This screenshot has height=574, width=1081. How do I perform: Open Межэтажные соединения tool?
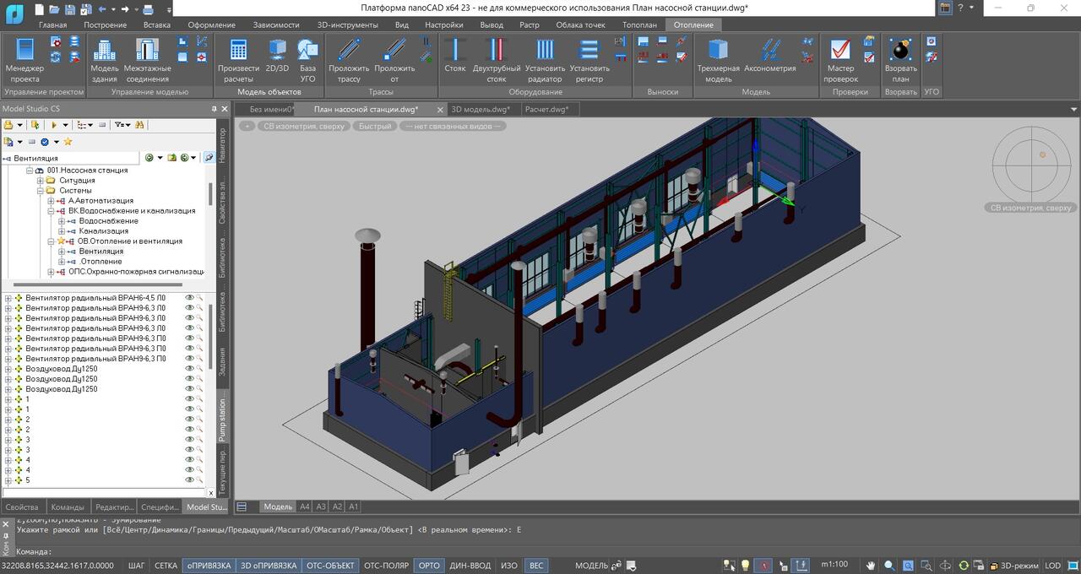[x=148, y=59]
